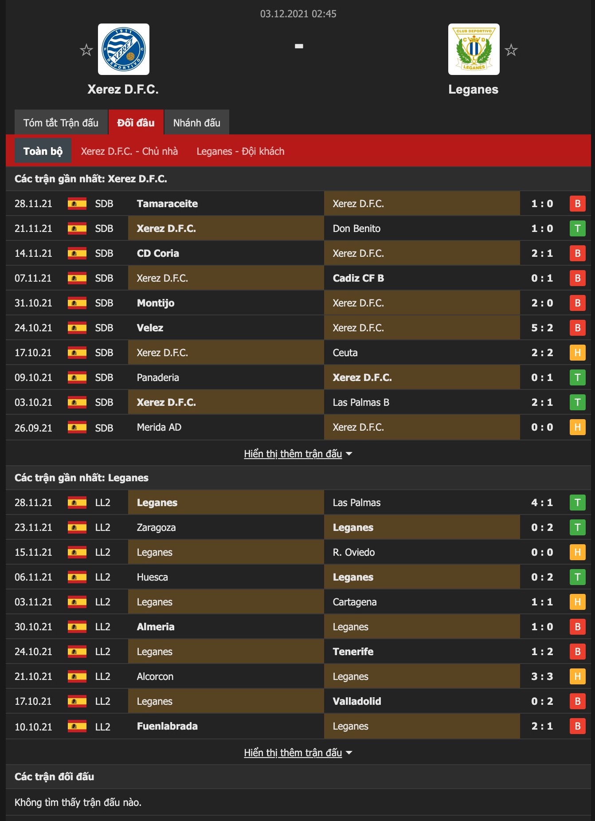Select the Toàn bộ filter
The width and height of the screenshot is (595, 821).
click(43, 151)
